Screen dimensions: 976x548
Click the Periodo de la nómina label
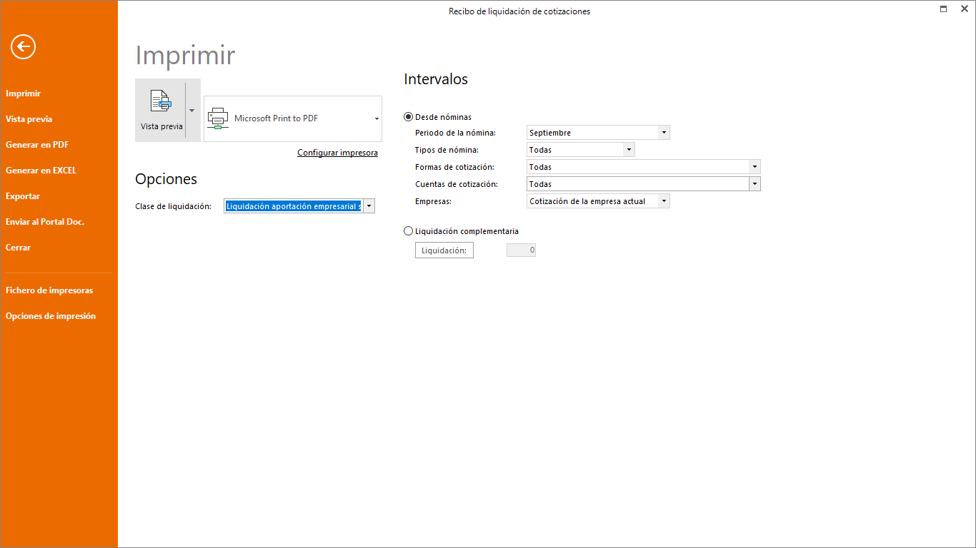point(455,133)
